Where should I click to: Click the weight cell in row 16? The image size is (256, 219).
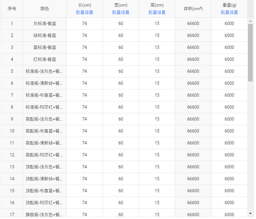click(x=229, y=203)
